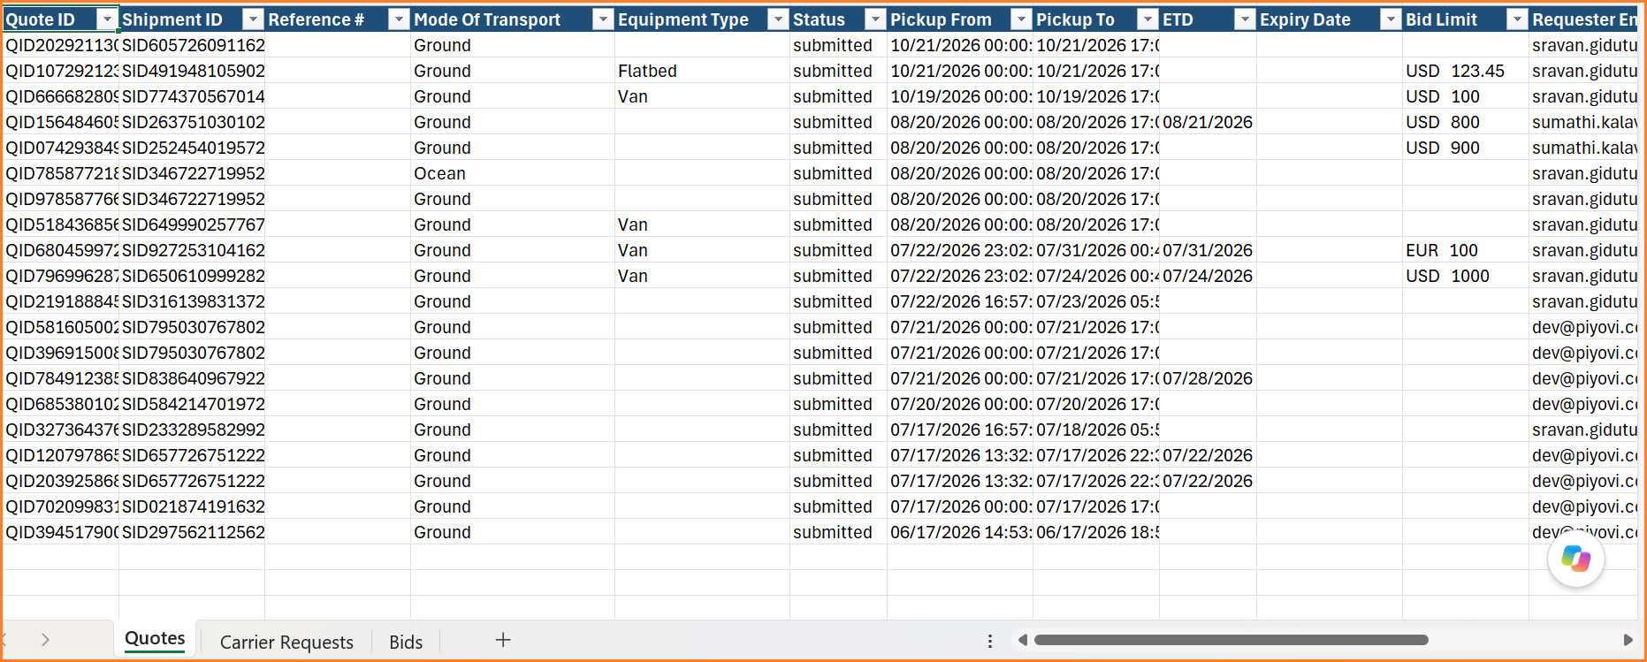Open the Mode Of Transport filter dropdown

pyautogui.click(x=603, y=19)
